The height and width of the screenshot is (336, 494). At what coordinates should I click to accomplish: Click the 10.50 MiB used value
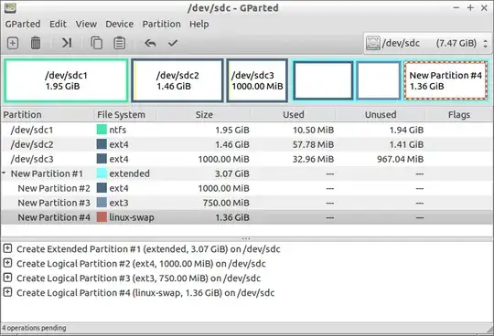(313, 130)
